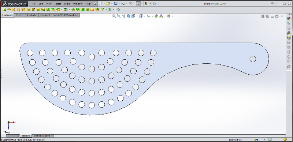Toggle the left panel collapse handle
This screenshot has height=142, width=293.
(x=1, y=74)
